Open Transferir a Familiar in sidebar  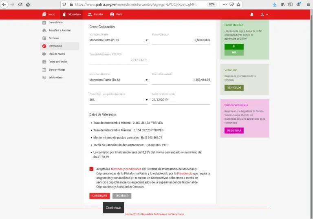[60, 30]
